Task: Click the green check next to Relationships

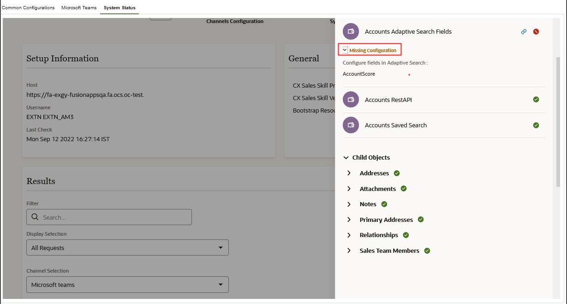Action: [406, 235]
